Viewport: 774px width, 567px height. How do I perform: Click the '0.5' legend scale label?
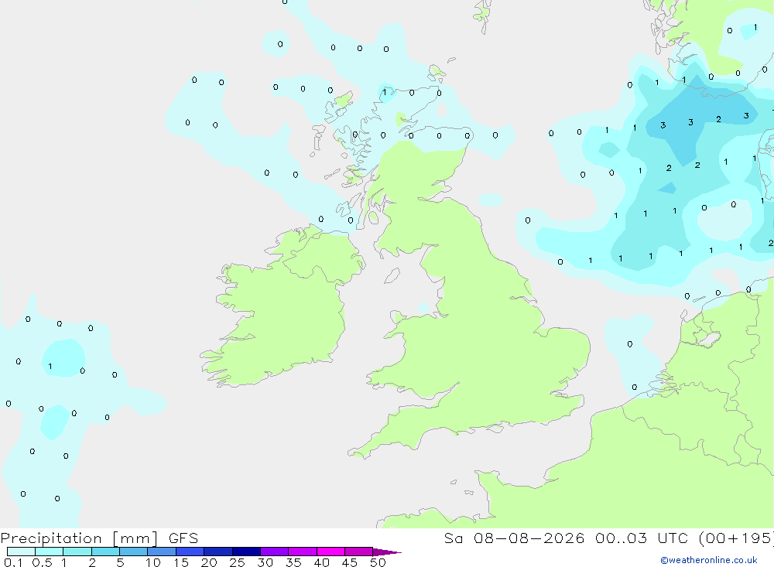(42, 562)
